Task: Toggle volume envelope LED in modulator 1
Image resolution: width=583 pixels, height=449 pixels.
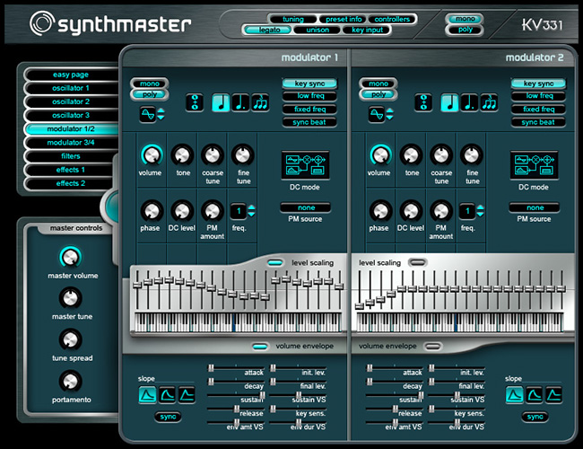Action: pos(260,347)
